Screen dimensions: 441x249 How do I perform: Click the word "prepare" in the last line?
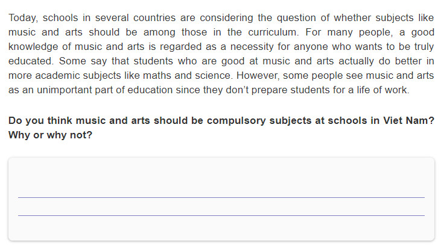269,90
